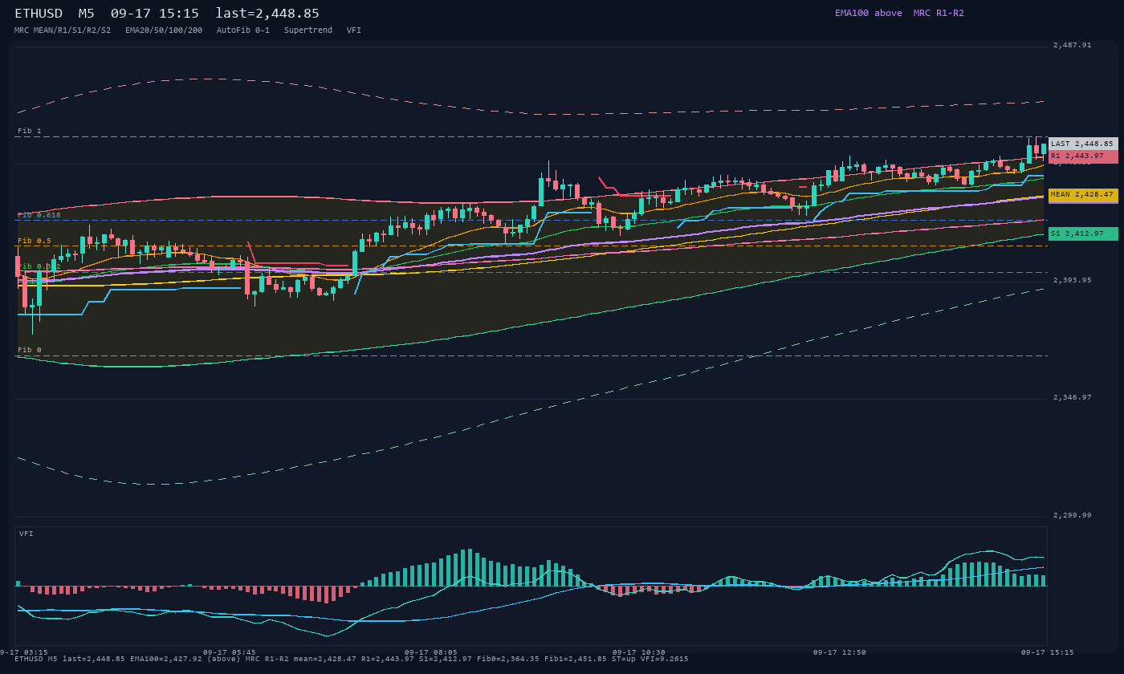Screen dimensions: 1124x674
Task: Click the 2,346.97 price axis label
Action: click(1073, 397)
